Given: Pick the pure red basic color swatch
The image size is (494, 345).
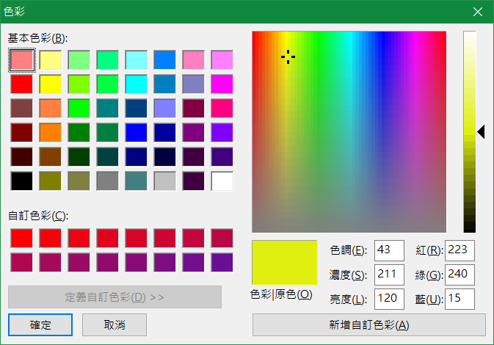Looking at the screenshot, I should [22, 84].
